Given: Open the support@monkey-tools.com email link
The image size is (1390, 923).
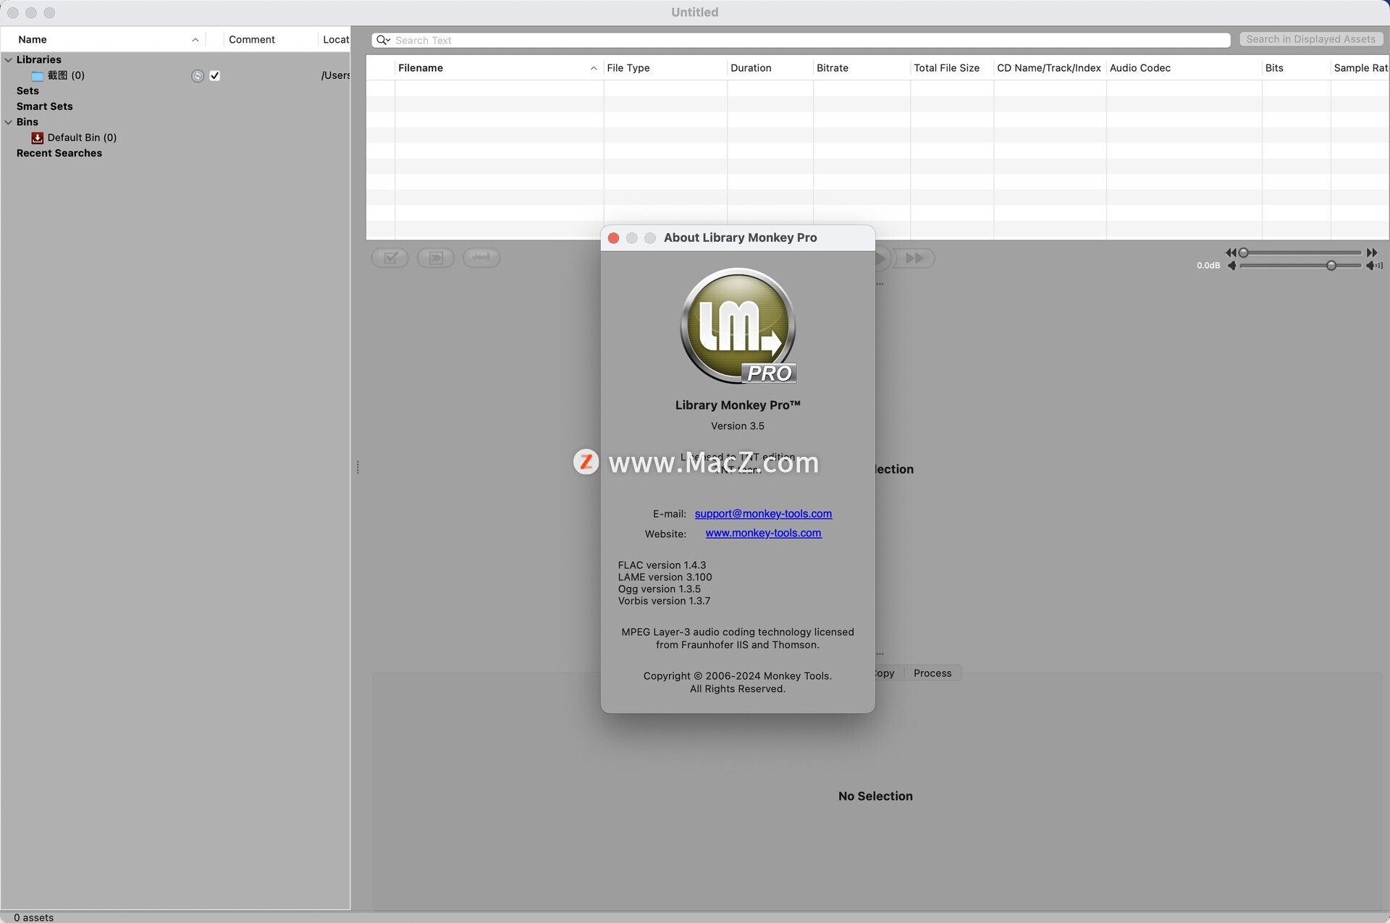Looking at the screenshot, I should pos(763,513).
